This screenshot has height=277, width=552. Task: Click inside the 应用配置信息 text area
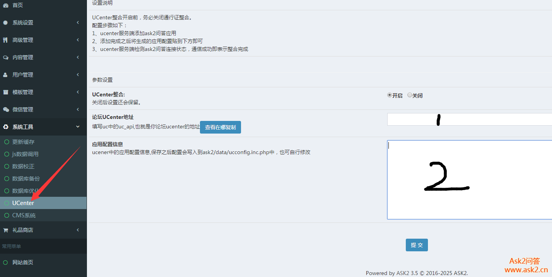[469, 180]
